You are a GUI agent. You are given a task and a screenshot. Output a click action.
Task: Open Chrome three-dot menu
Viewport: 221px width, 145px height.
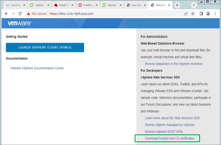[215, 14]
